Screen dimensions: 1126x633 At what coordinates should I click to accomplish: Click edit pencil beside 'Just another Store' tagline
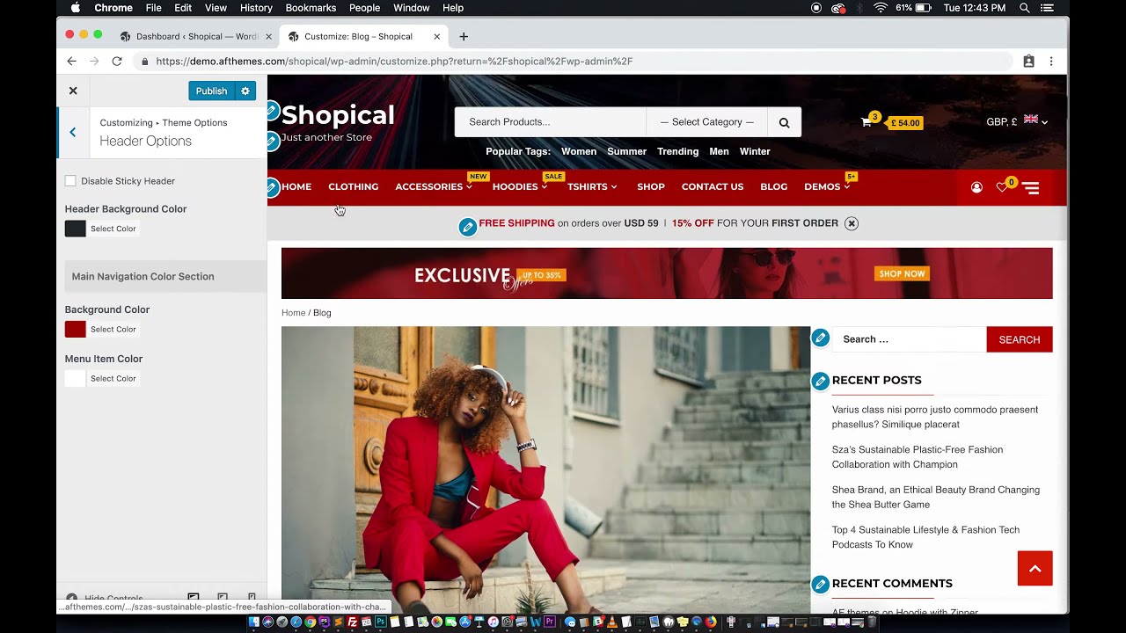[272, 141]
